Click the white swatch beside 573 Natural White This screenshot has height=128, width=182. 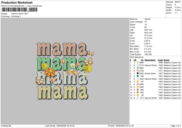(138, 98)
